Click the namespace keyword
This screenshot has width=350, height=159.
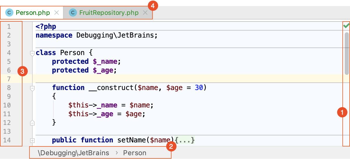click(54, 35)
